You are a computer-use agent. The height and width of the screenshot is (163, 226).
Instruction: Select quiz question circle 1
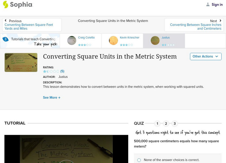[157, 123]
